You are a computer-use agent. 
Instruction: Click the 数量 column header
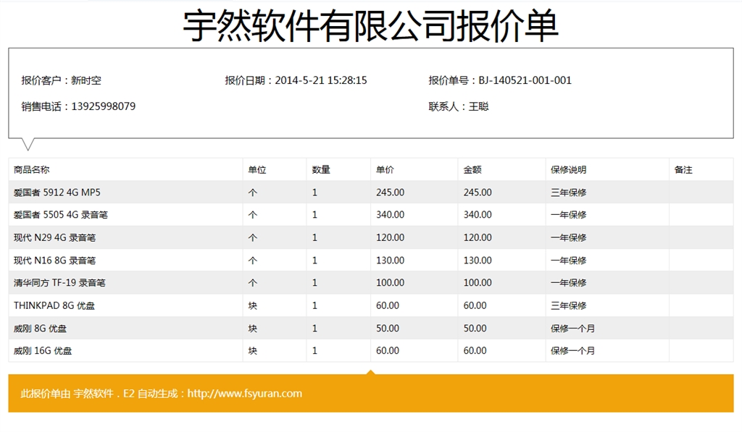(x=321, y=170)
